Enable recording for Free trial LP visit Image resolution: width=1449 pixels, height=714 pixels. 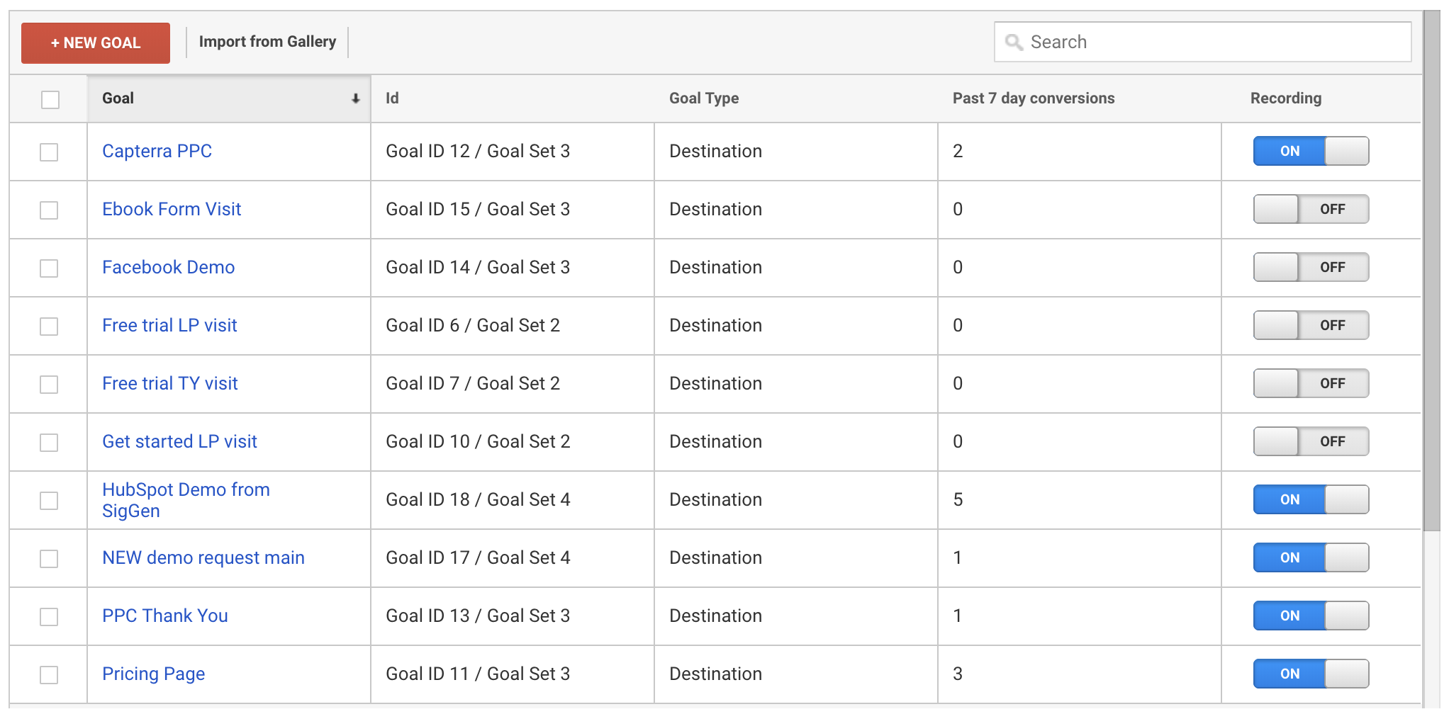1310,325
